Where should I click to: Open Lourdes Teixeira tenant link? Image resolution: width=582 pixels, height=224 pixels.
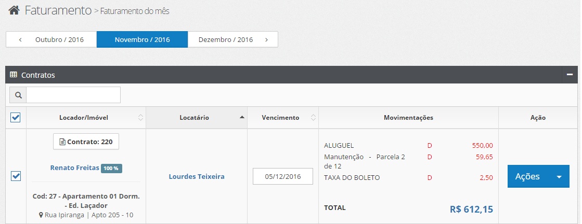coord(197,177)
